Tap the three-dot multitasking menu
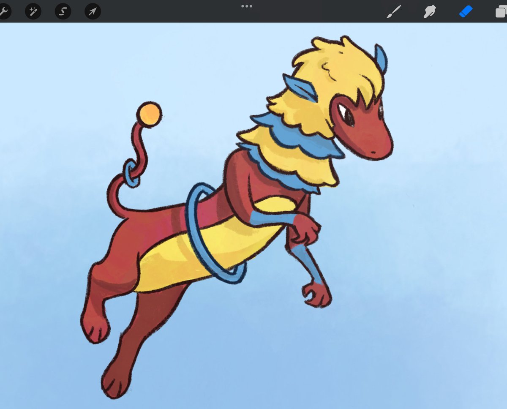507x409 pixels. 246,6
